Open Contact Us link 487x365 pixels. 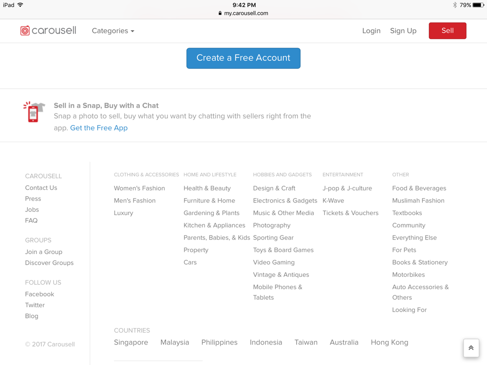41,188
